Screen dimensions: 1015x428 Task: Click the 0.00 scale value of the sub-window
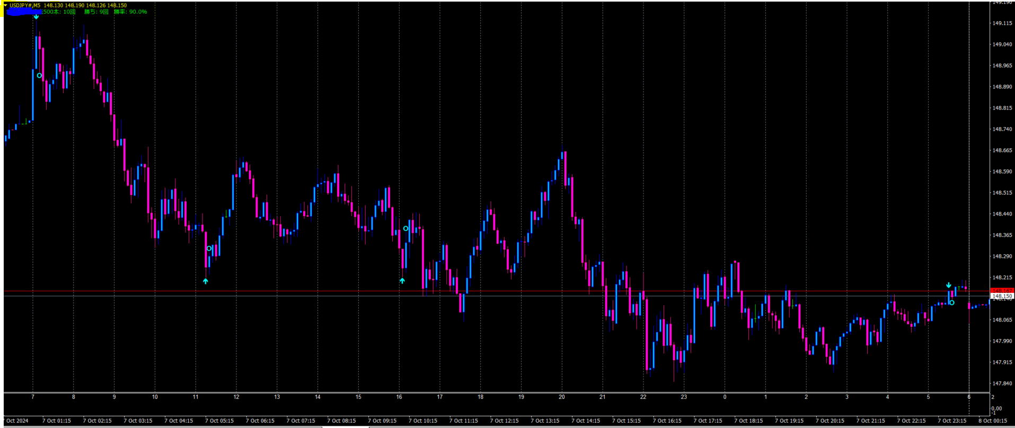[996, 408]
